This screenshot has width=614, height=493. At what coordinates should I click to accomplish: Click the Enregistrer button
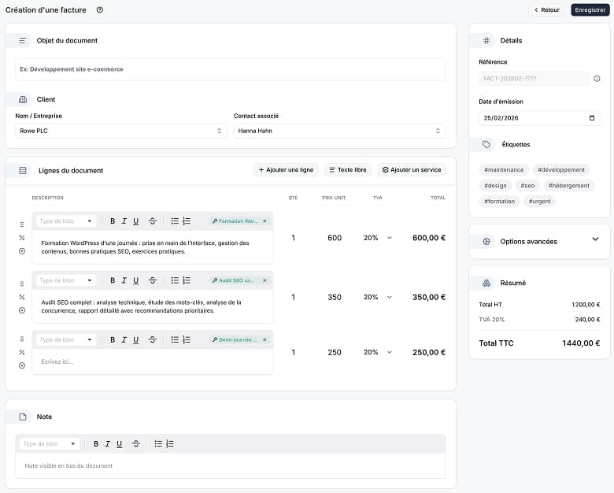pos(590,10)
